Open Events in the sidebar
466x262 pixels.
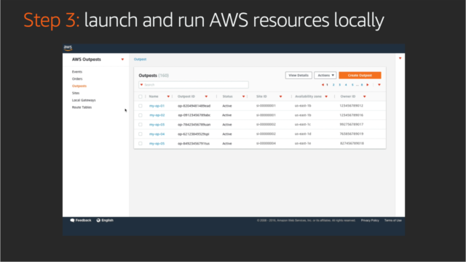[77, 72]
